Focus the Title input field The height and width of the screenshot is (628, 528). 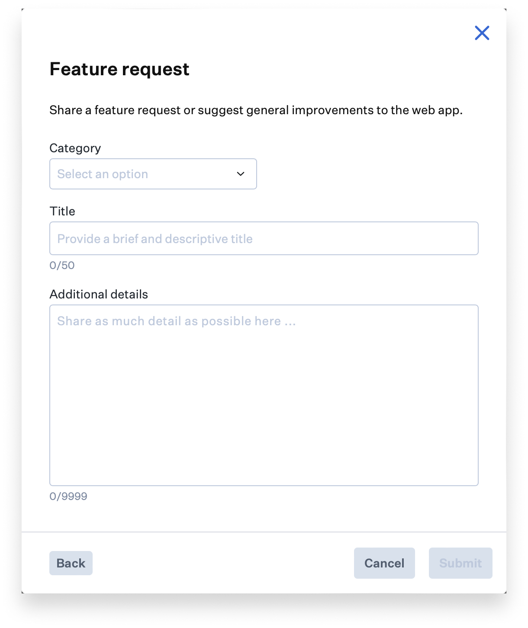[x=264, y=238]
